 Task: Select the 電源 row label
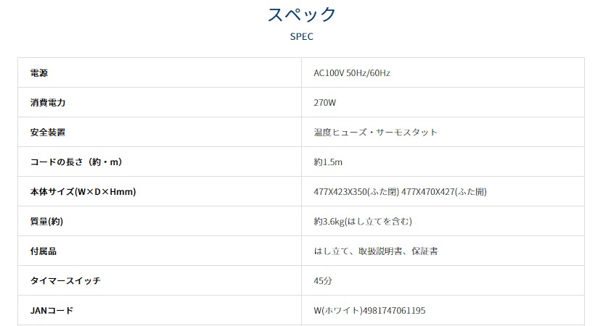(x=40, y=73)
